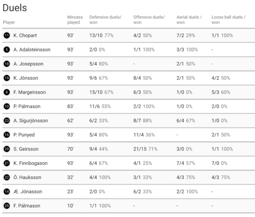Image resolution: width=255 pixels, height=217 pixels.
Task: Sort by Offensive duels/won column header
Action: (x=149, y=20)
